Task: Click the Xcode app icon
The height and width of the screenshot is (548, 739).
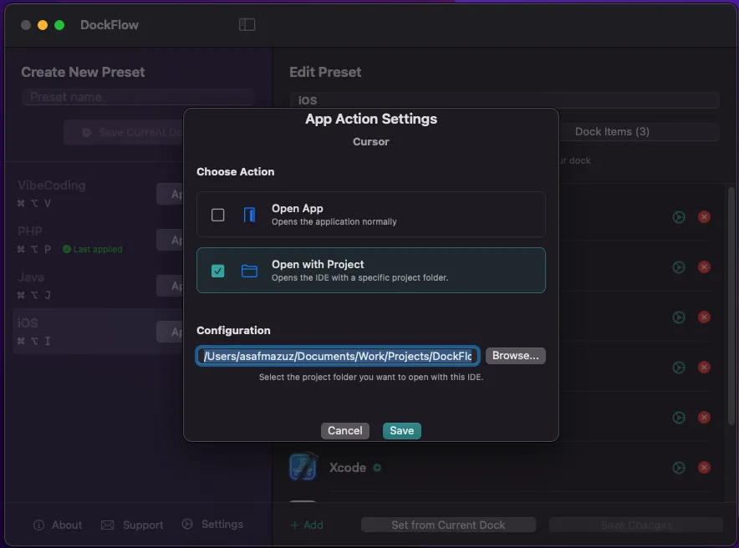Action: coord(303,467)
